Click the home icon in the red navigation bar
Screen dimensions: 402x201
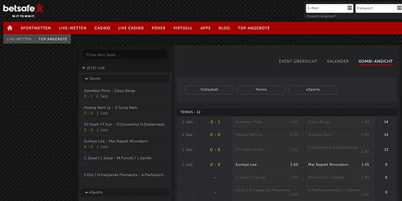(9, 28)
